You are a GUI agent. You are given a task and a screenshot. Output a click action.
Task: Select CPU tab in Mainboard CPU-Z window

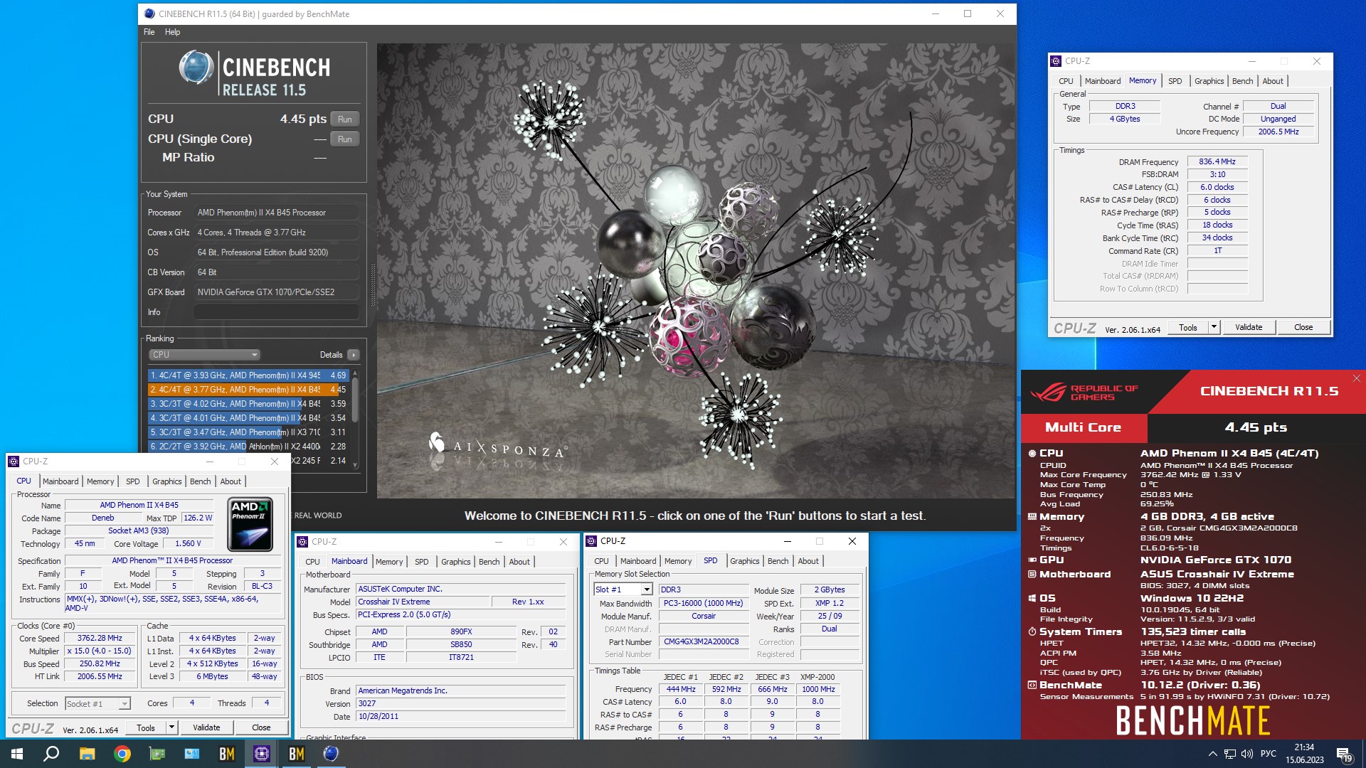click(x=312, y=562)
